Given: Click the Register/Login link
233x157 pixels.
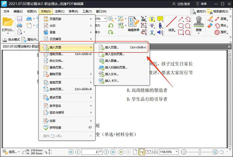Looking at the screenshot, I should point(181,4).
